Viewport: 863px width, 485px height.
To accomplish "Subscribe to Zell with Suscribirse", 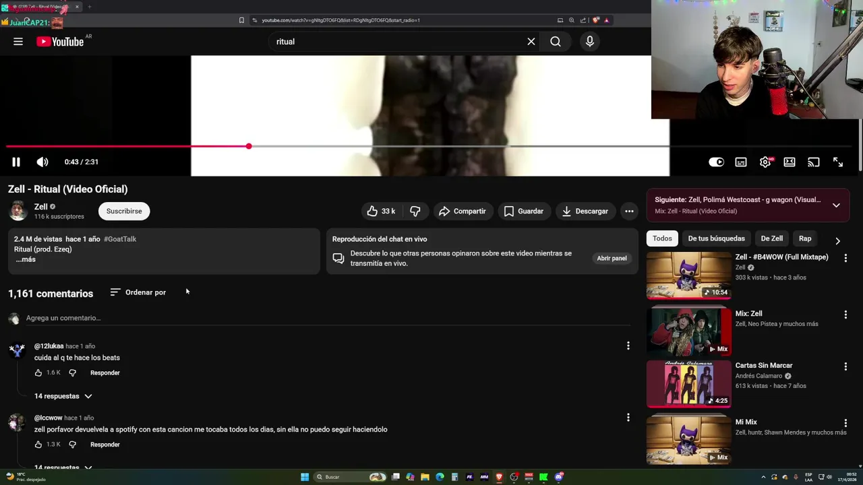I will click(124, 211).
